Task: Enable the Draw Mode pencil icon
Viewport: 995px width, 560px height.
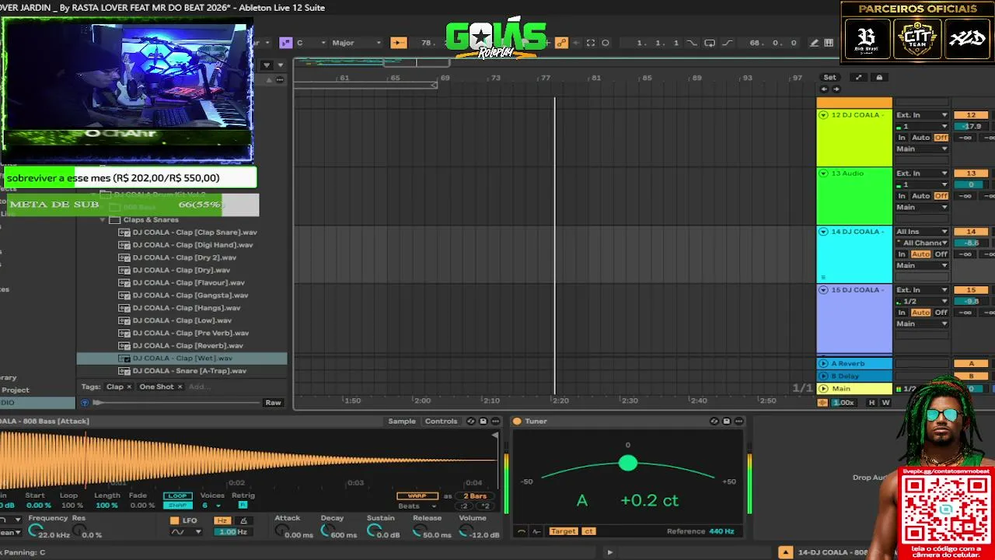Action: pos(815,43)
